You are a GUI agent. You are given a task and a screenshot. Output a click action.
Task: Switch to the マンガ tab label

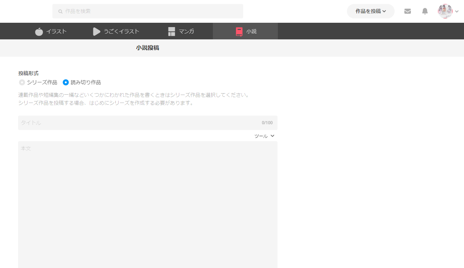(186, 31)
